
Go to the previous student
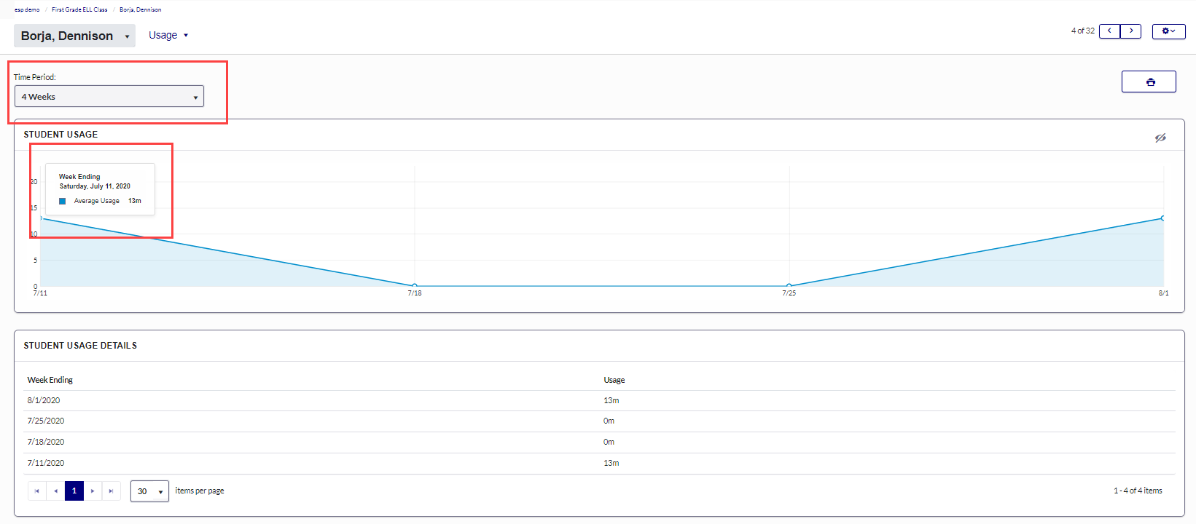(1109, 31)
